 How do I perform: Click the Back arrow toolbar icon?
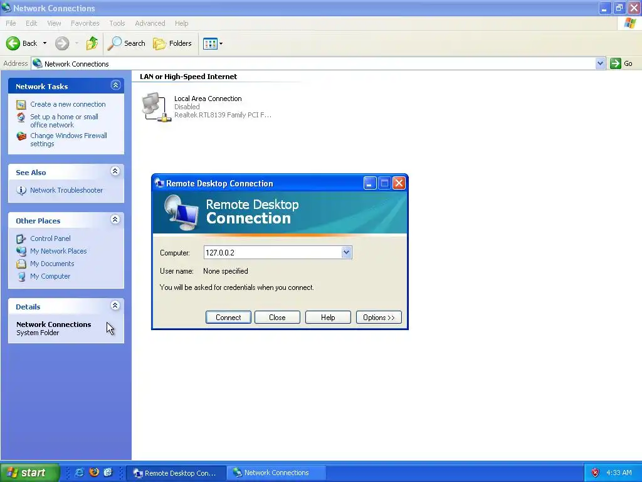tap(13, 43)
